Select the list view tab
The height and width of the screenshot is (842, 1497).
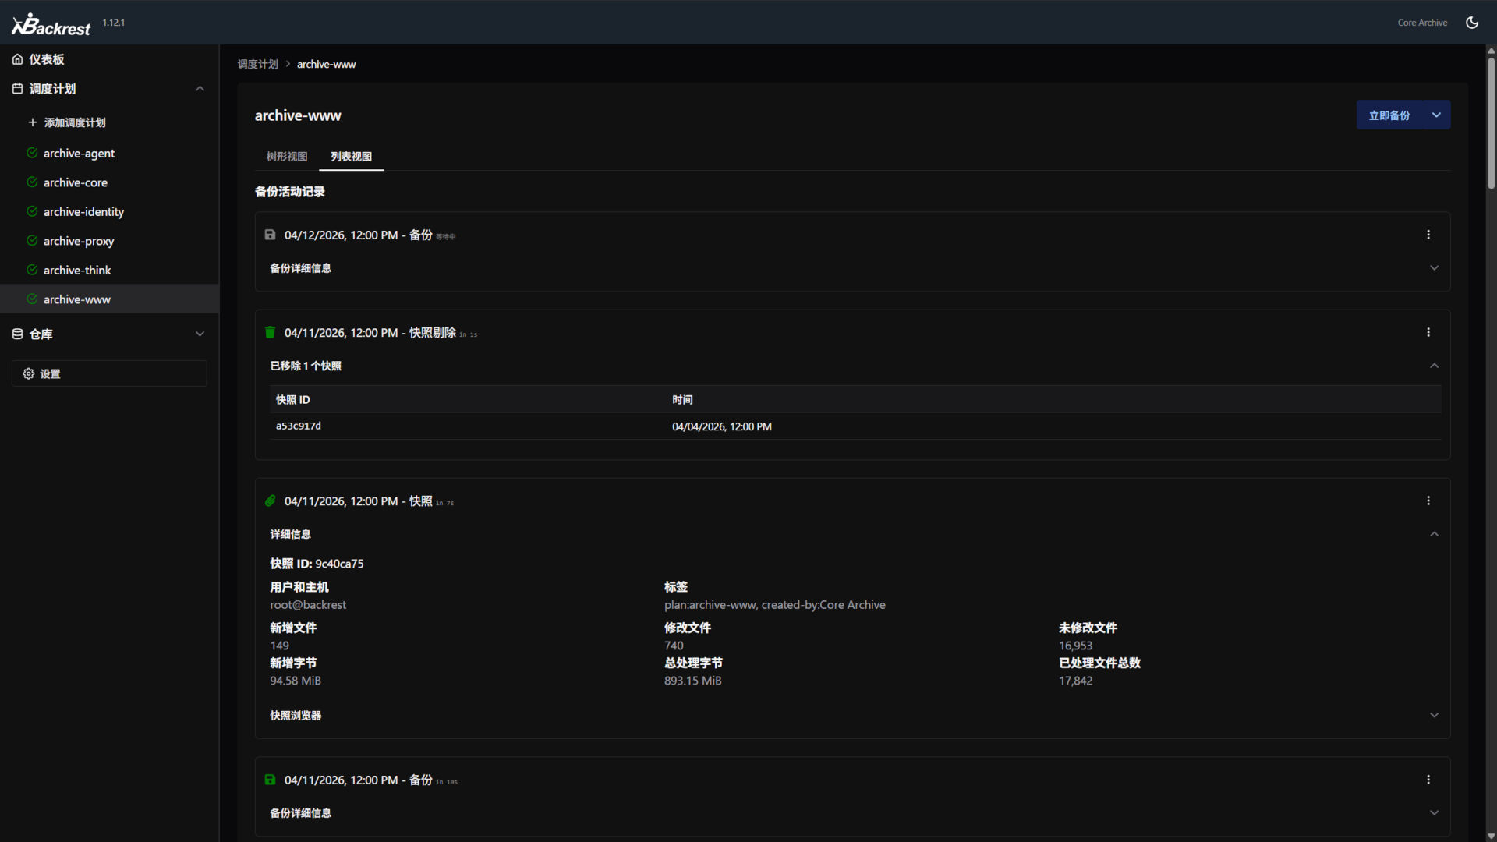click(351, 157)
